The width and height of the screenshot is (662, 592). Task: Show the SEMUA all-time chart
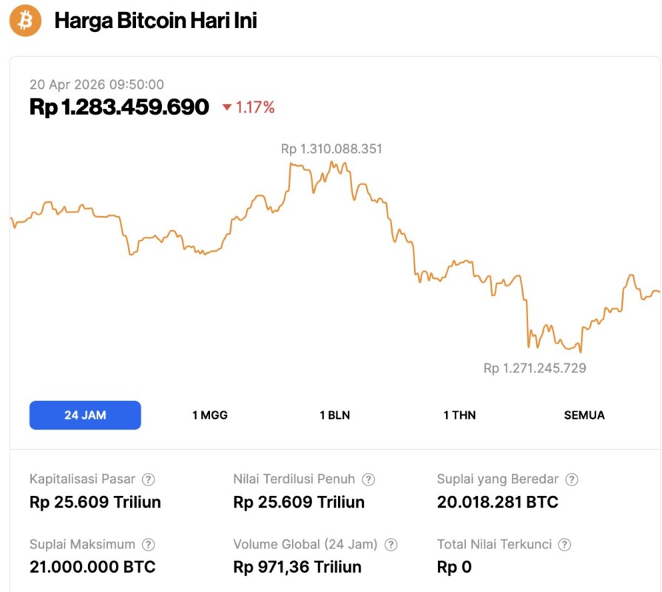(x=584, y=415)
